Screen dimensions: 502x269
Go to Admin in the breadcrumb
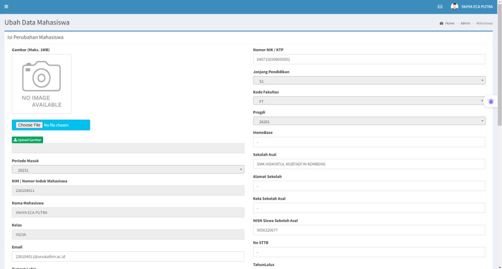465,23
